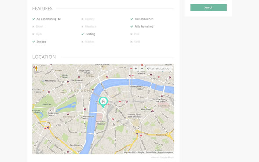Viewport: 259px width, 162px height.
Task: Click the cross icon beside Gym
Action: click(33, 34)
